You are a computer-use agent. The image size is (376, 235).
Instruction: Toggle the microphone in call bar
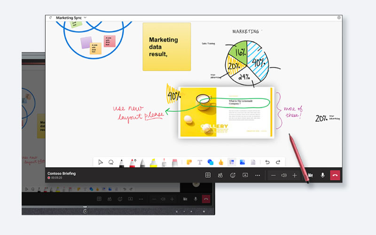coord(323,175)
